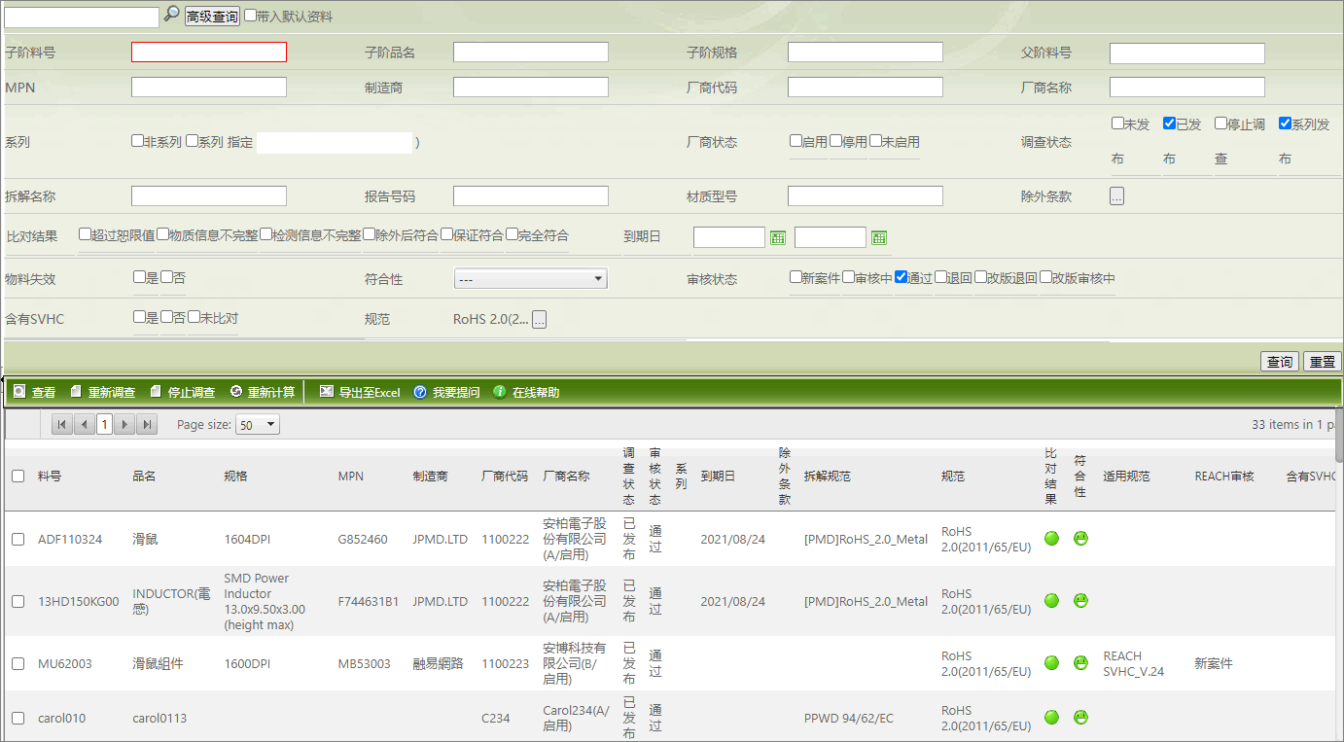Sort by 到期日 column header
This screenshot has height=742, width=1344.
(718, 477)
